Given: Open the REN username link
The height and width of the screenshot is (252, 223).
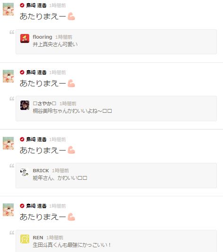Looking at the screenshot, I should tap(38, 237).
